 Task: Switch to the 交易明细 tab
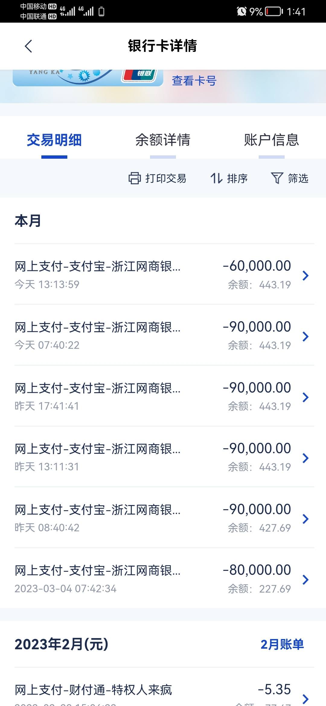coord(54,140)
